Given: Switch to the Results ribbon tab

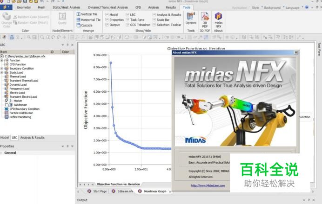Looking at the screenshot, I should (171, 7).
